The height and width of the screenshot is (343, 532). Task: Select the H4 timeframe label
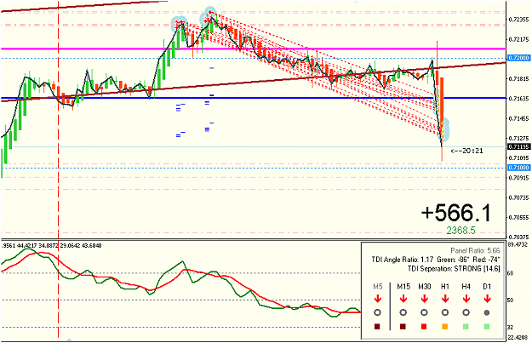(466, 287)
